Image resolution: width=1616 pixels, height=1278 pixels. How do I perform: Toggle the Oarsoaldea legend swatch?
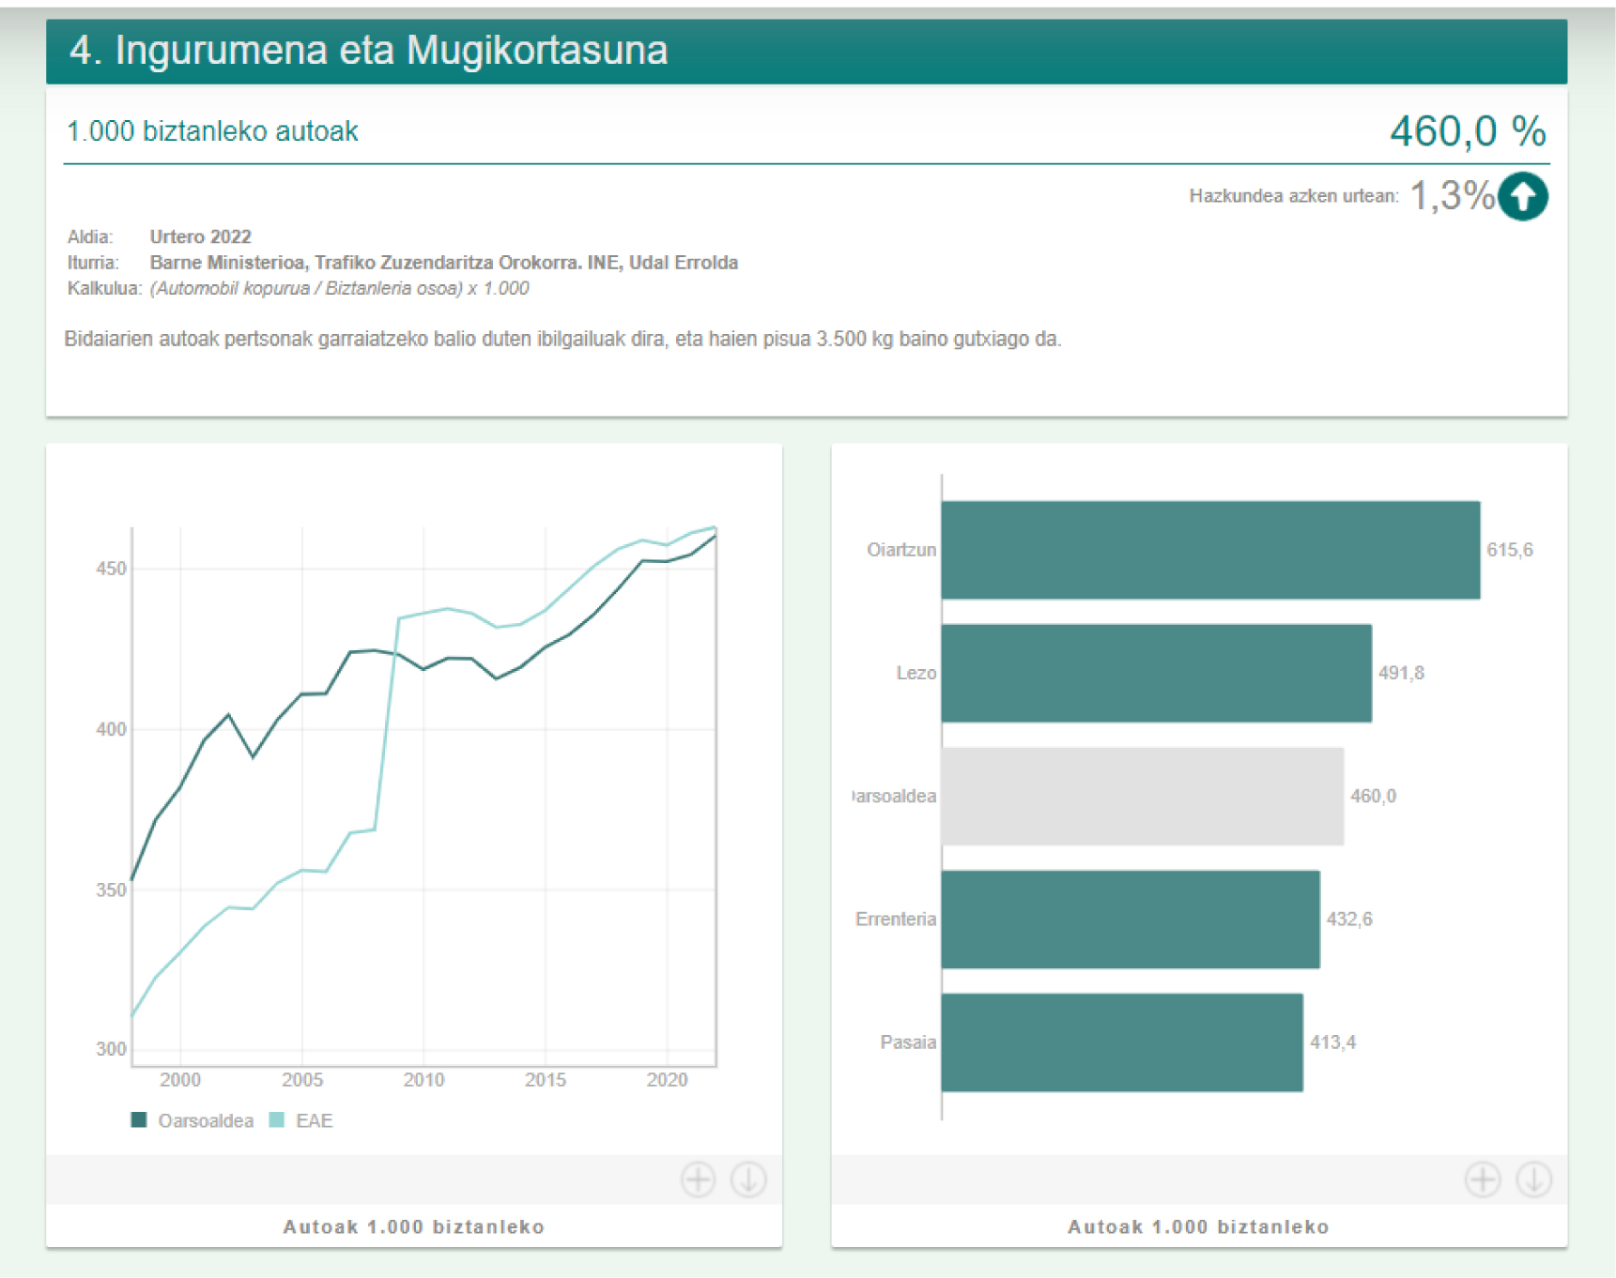point(139,1119)
